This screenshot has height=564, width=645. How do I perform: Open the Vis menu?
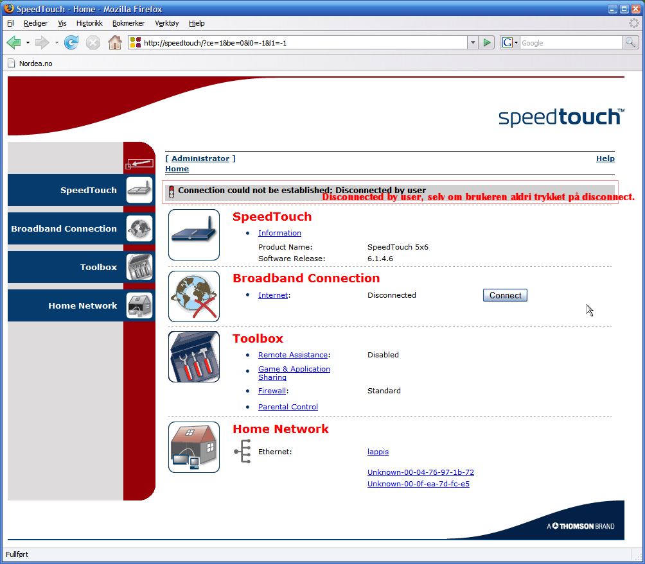click(x=62, y=23)
